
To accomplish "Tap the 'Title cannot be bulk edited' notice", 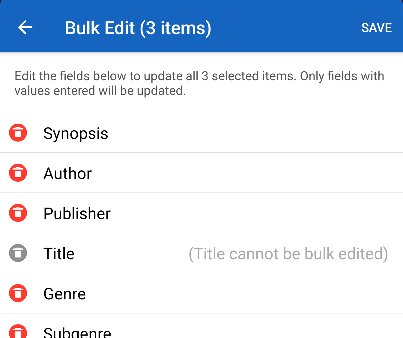I will click(288, 254).
